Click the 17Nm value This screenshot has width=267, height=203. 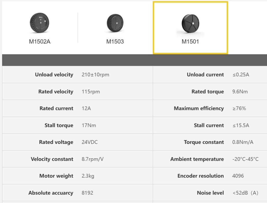89,125
